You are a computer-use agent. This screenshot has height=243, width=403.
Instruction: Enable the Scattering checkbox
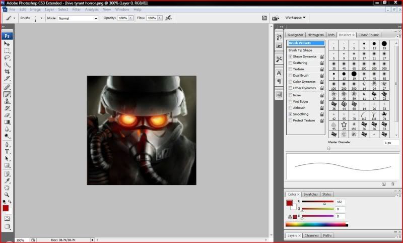[291, 63]
